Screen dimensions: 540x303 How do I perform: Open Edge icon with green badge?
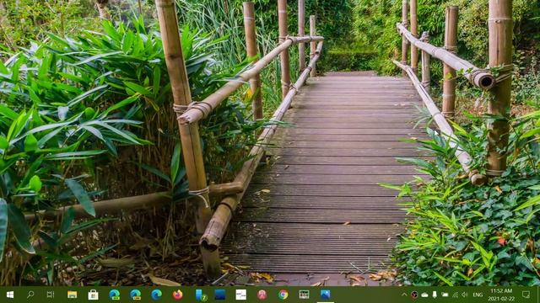click(x=115, y=295)
